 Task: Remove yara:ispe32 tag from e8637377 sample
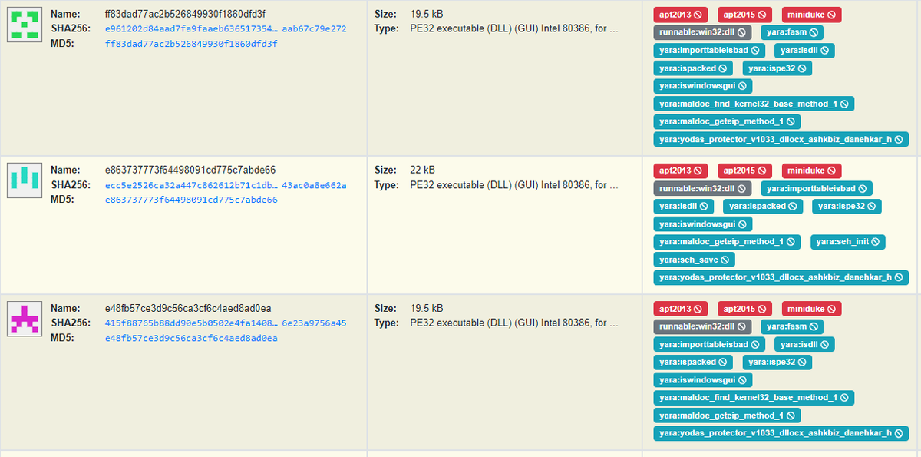tap(871, 206)
